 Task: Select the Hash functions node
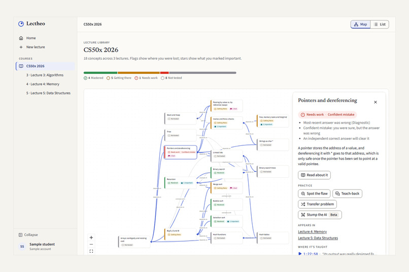tap(227, 238)
